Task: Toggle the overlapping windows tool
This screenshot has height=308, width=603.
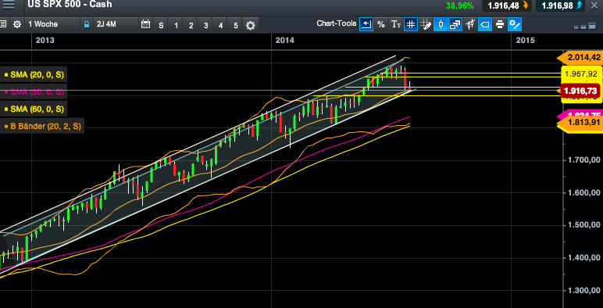Action: tap(455, 25)
